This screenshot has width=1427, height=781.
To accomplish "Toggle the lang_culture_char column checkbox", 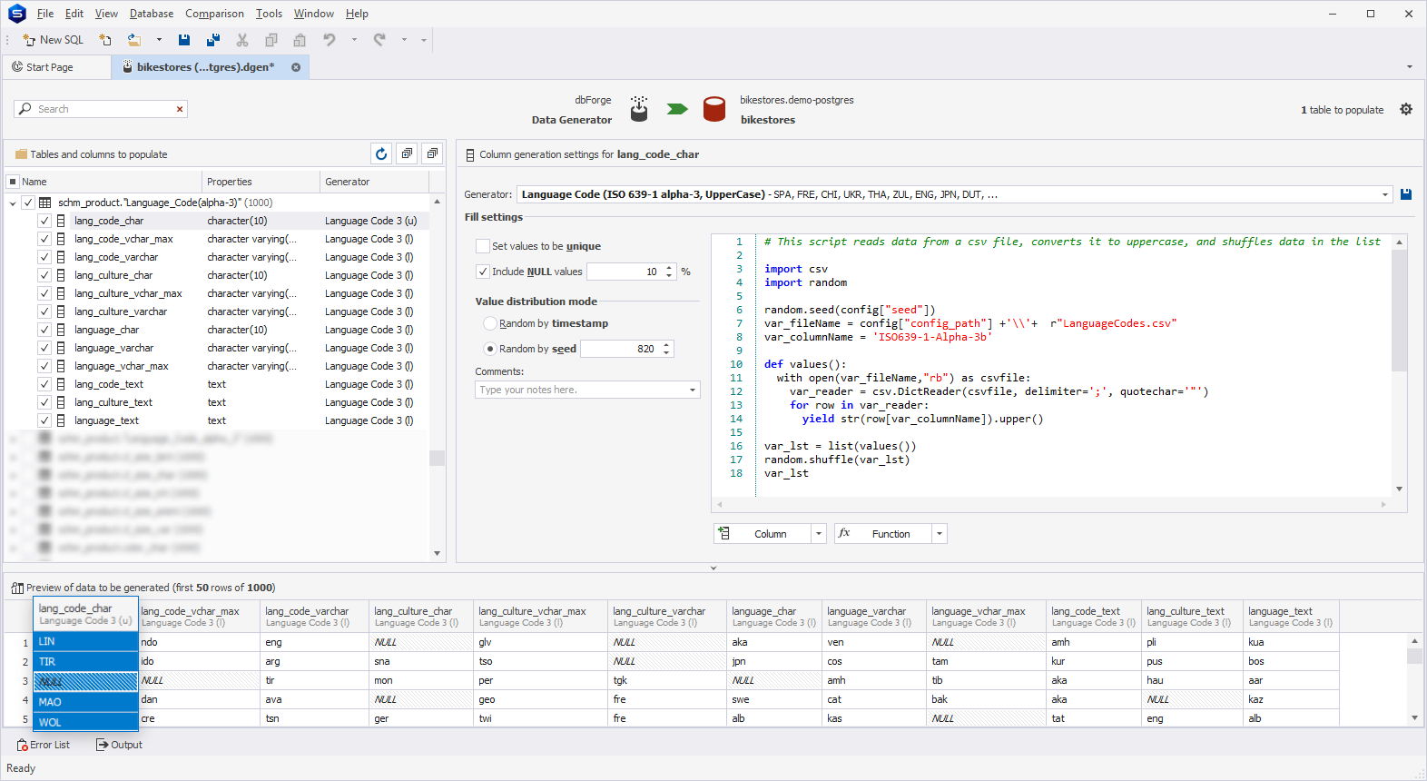I will click(x=44, y=275).
